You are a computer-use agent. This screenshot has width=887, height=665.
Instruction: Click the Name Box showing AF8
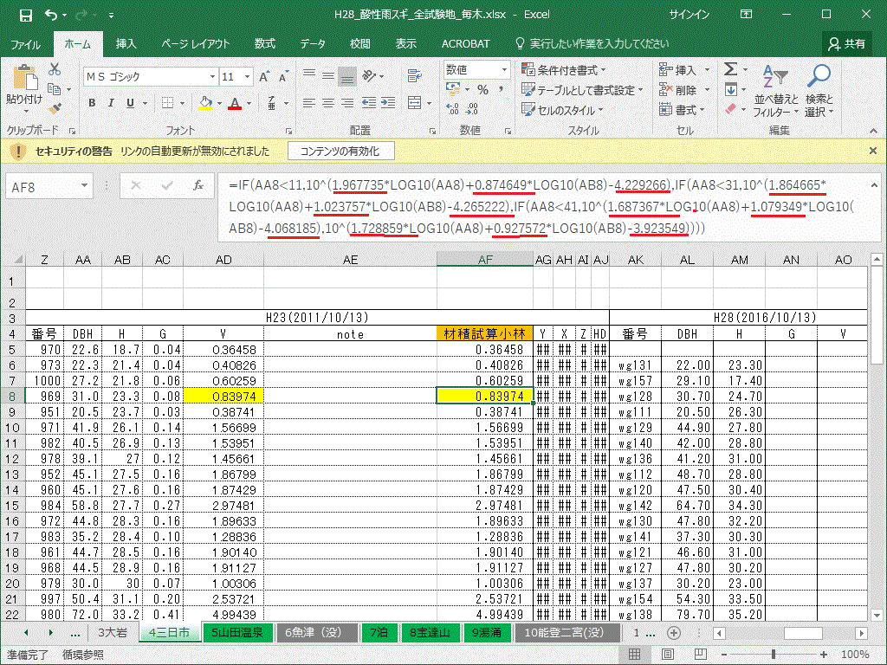(42, 185)
